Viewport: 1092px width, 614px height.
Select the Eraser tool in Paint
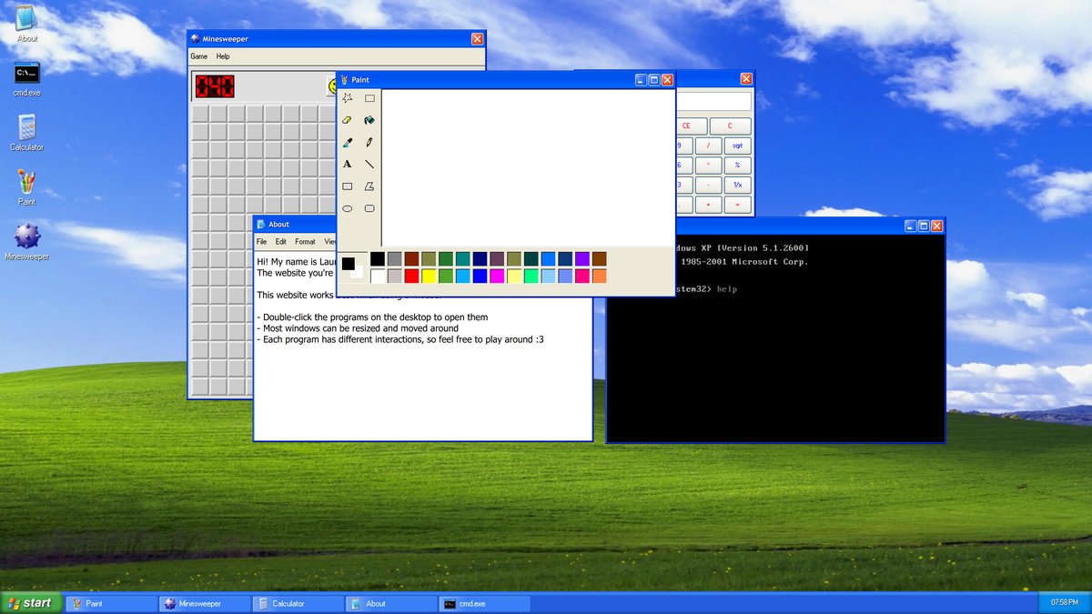347,120
